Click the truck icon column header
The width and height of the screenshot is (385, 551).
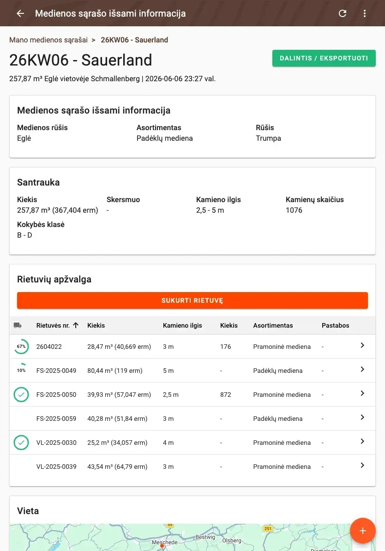click(18, 325)
